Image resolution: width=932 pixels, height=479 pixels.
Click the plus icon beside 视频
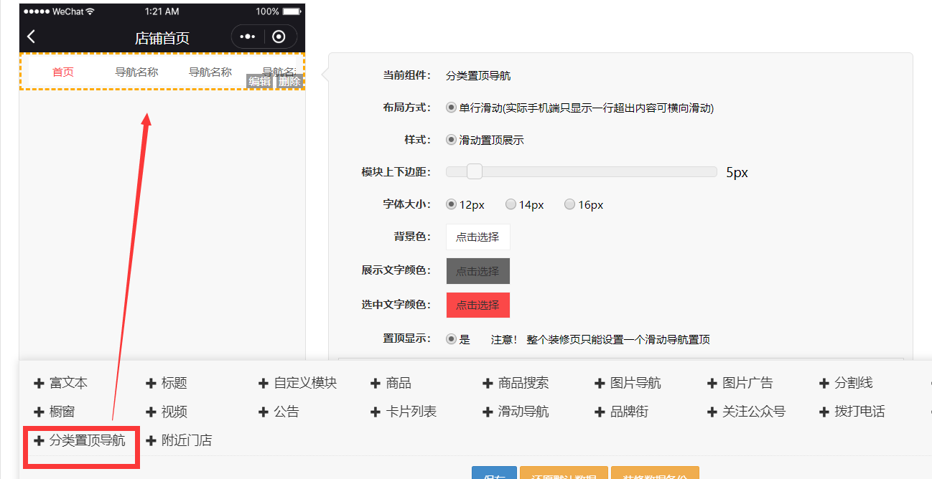[151, 412]
